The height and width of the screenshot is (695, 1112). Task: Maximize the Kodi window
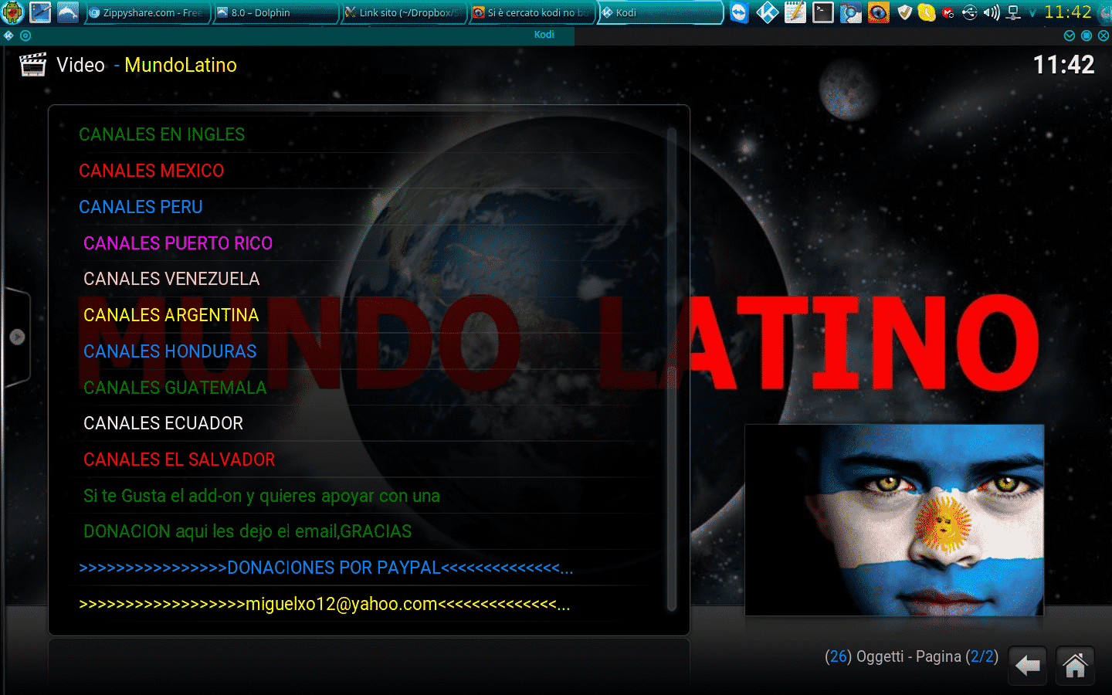pyautogui.click(x=1087, y=36)
